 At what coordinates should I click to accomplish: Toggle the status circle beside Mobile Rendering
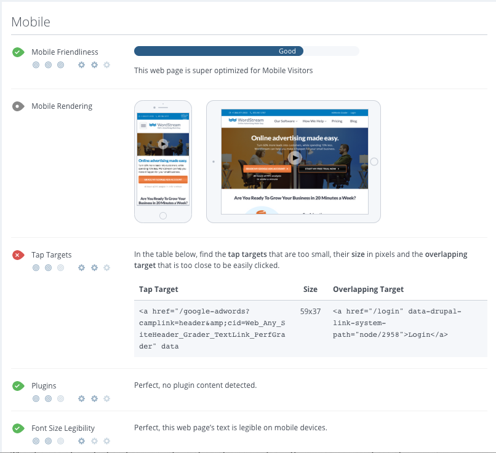pyautogui.click(x=18, y=106)
